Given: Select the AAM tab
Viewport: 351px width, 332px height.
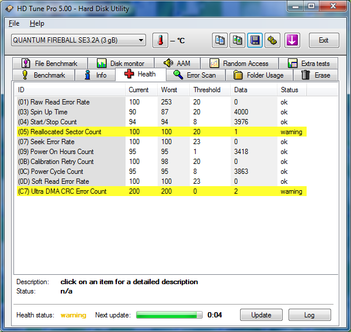Looking at the screenshot, I should tap(177, 64).
